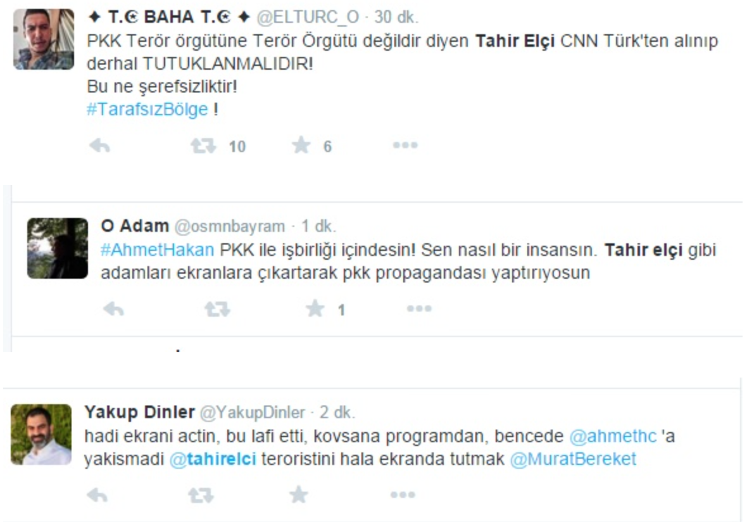Open the @MuratBereket mention
The width and height of the screenshot is (747, 522).
tap(573, 459)
